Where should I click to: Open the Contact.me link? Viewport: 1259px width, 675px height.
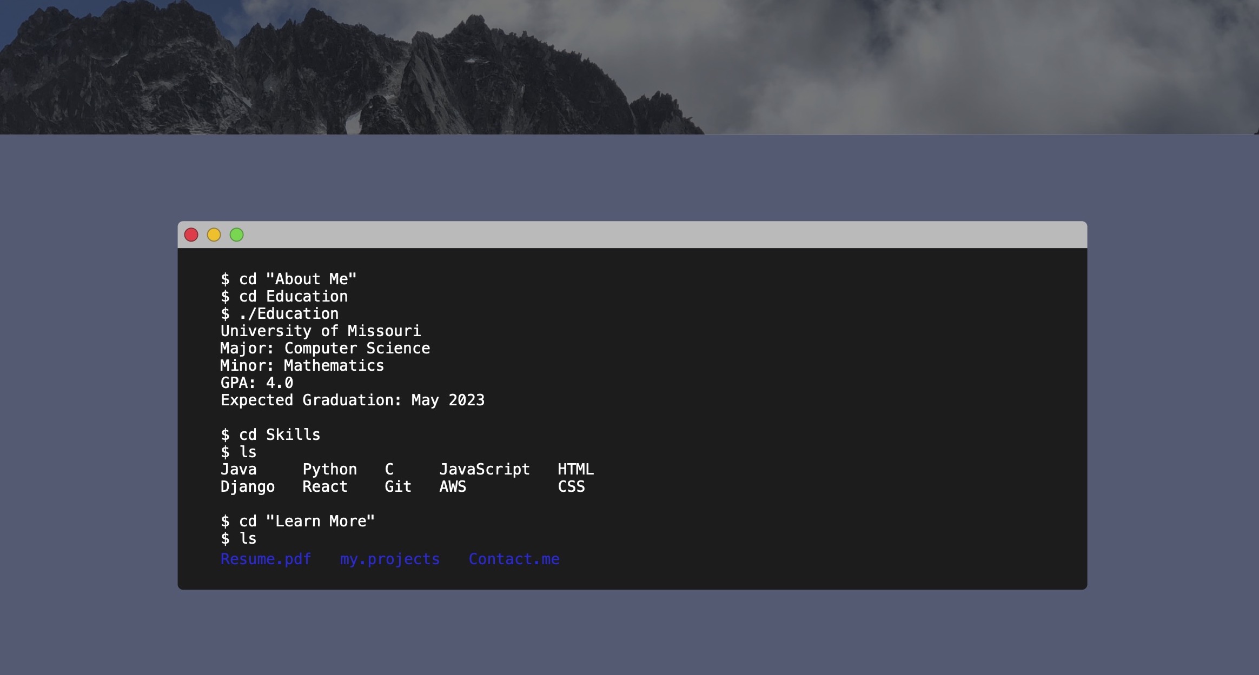[514, 559]
